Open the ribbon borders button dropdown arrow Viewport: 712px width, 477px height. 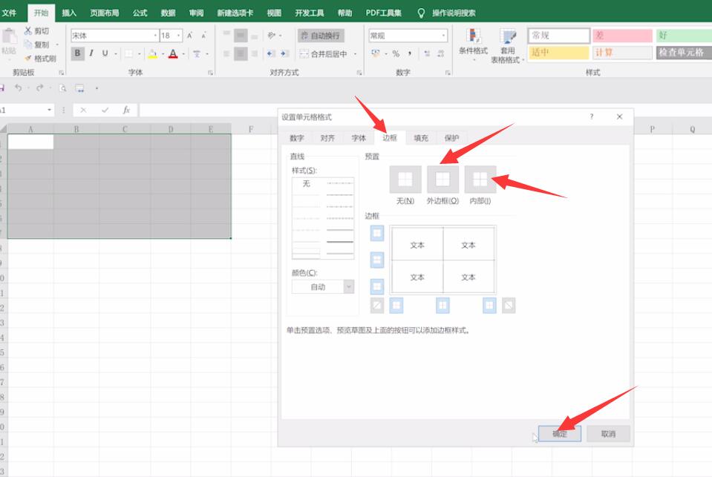(139, 54)
